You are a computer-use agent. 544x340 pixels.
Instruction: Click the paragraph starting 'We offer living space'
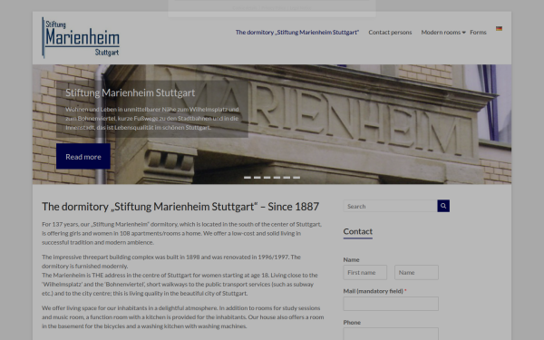[183, 316]
